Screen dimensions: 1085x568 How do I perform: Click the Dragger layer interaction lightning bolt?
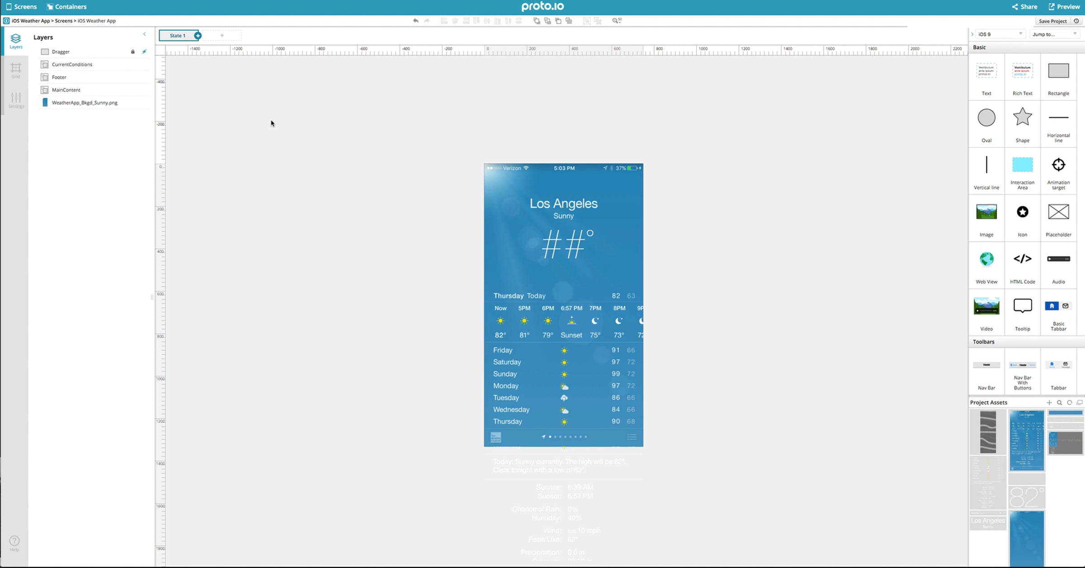click(144, 52)
